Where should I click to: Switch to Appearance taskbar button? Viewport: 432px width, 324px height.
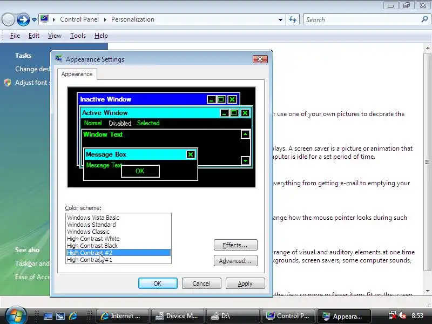coord(344,316)
